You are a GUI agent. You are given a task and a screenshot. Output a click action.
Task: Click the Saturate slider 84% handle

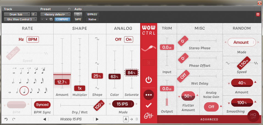coord(132,73)
